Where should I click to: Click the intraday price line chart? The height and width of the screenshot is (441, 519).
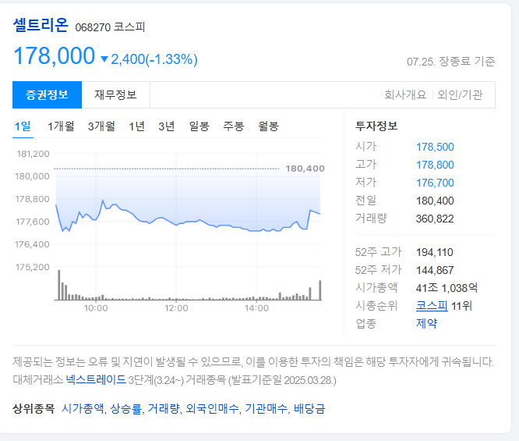tap(188, 215)
